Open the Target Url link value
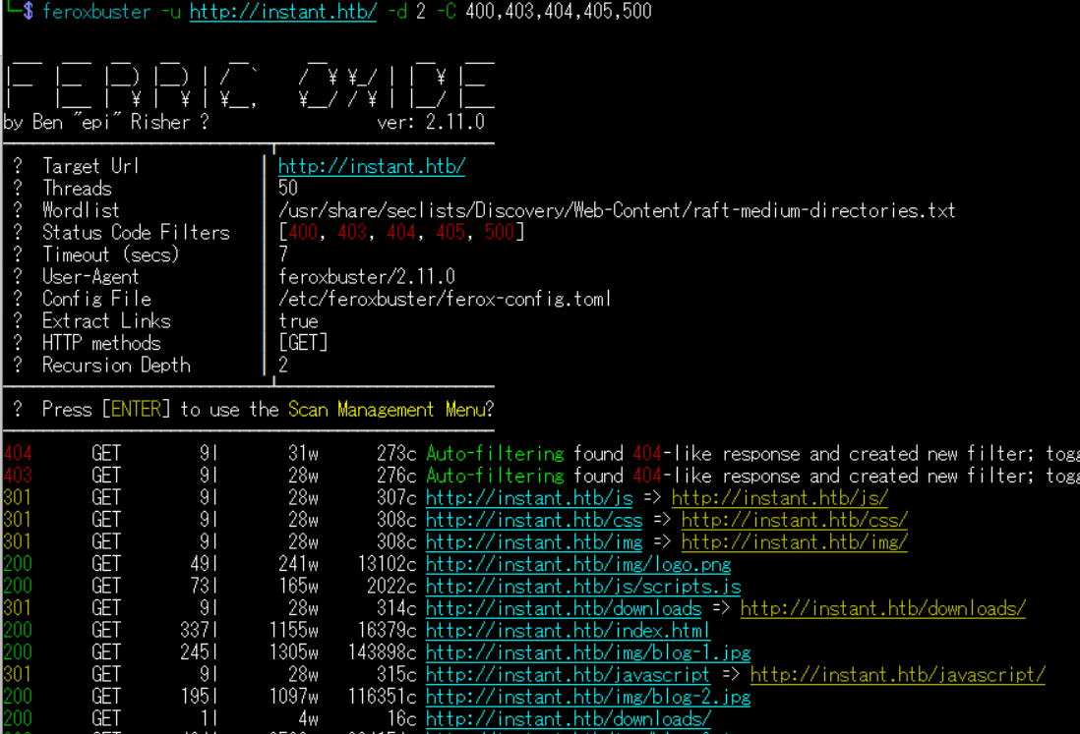Viewport: 1080px width, 734px height. pyautogui.click(x=371, y=166)
